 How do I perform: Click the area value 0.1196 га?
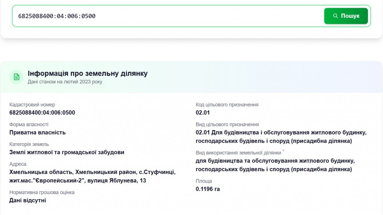coord(208,189)
